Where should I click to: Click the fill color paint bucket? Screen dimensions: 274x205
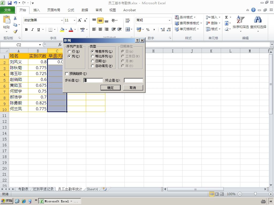(62, 30)
